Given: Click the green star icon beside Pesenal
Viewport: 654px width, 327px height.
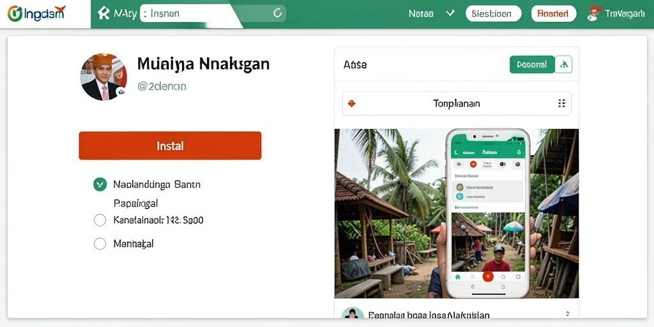Looking at the screenshot, I should tap(564, 65).
